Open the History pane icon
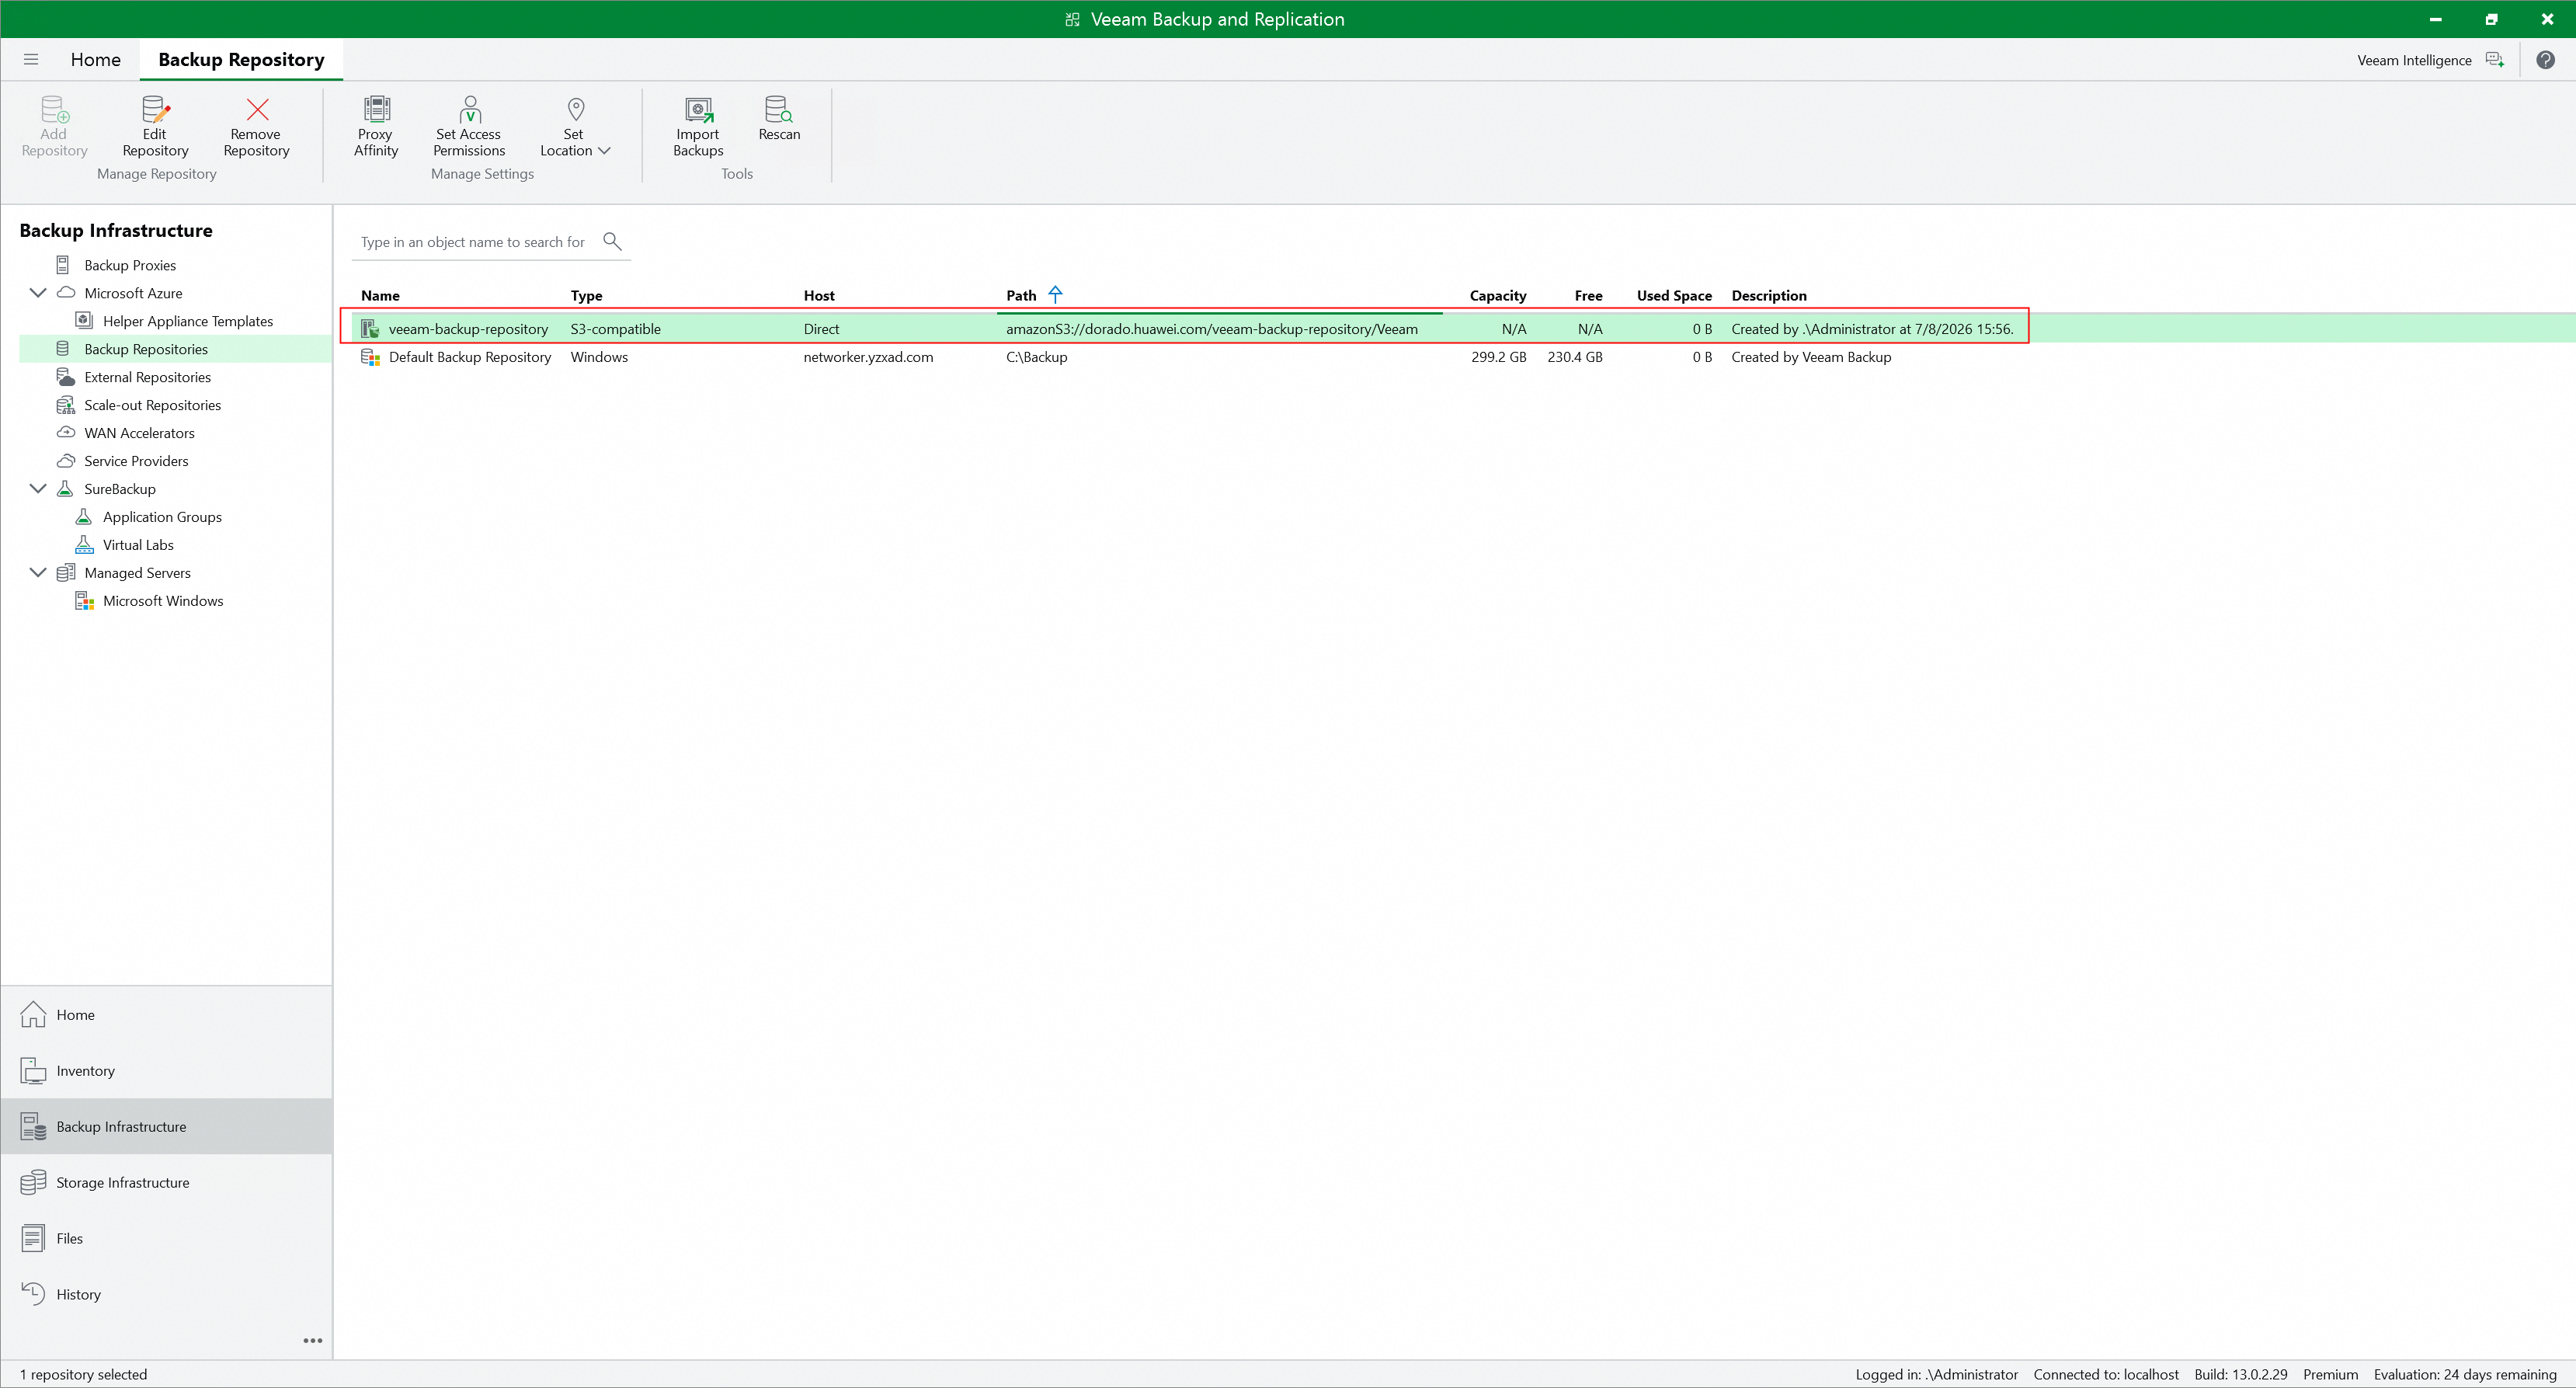 tap(33, 1294)
